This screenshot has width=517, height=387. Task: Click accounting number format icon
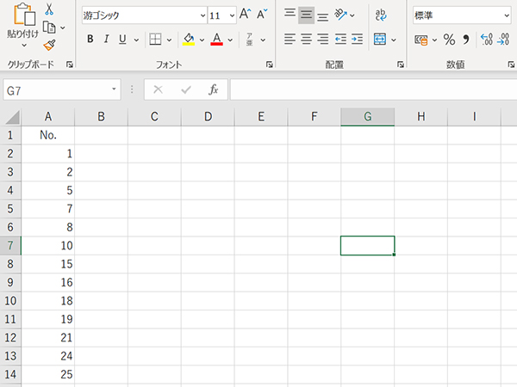(x=421, y=40)
